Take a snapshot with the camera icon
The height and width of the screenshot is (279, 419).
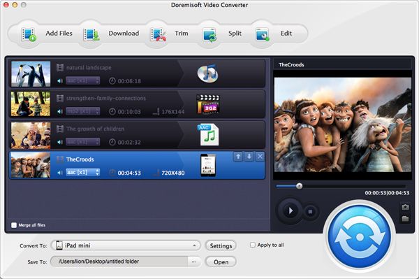pos(405,207)
